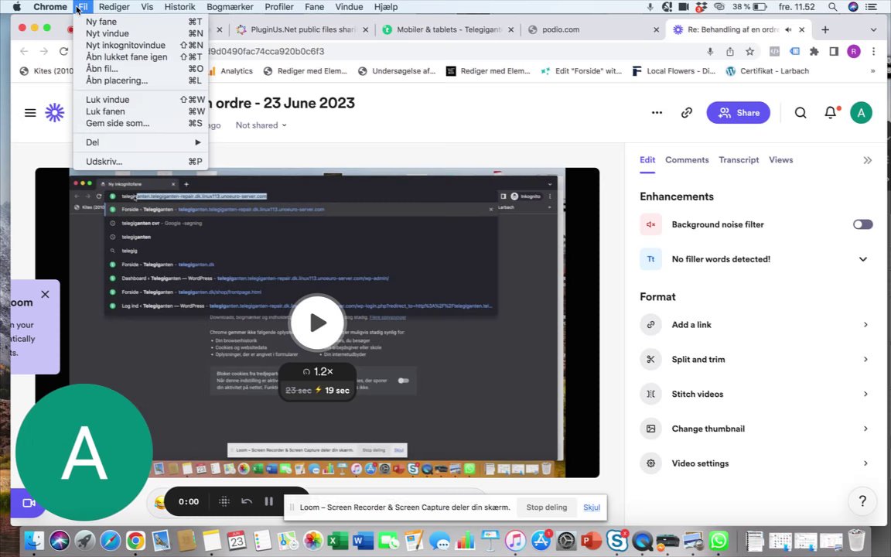Click the Background noise filter icon
Viewport: 891px width, 557px height.
click(x=650, y=224)
